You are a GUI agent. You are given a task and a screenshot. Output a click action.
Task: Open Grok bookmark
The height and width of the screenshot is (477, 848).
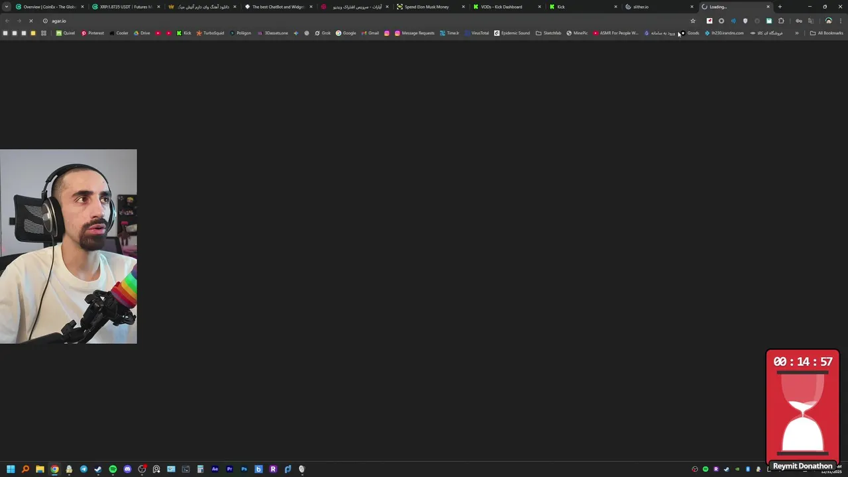point(323,33)
